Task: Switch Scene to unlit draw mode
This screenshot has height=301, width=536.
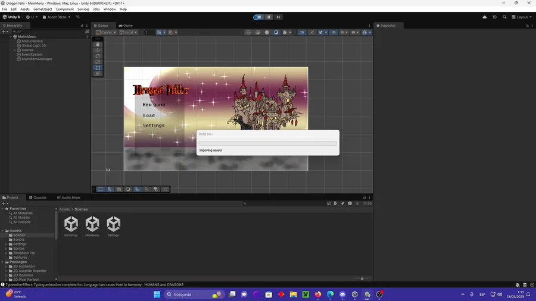Action: coord(267,33)
